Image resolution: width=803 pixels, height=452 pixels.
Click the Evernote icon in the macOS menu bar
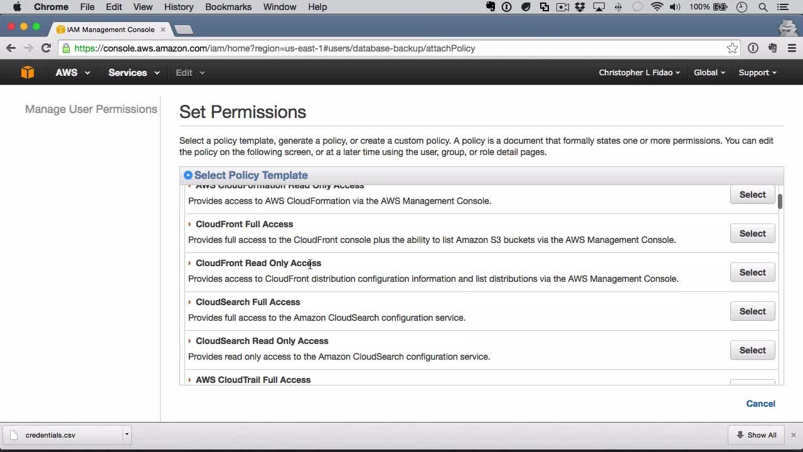coord(491,7)
